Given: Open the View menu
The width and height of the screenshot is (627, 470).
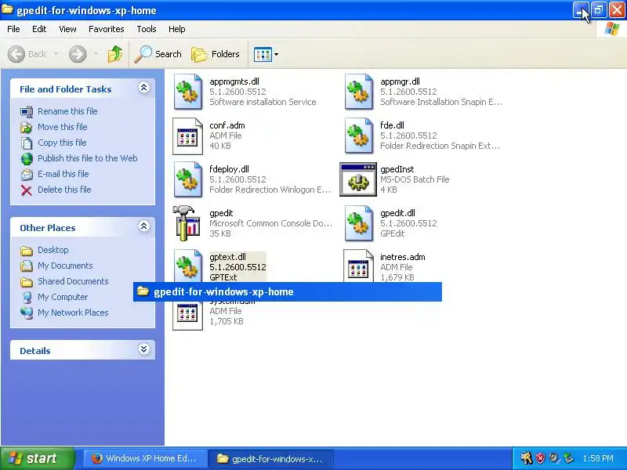Looking at the screenshot, I should point(67,29).
